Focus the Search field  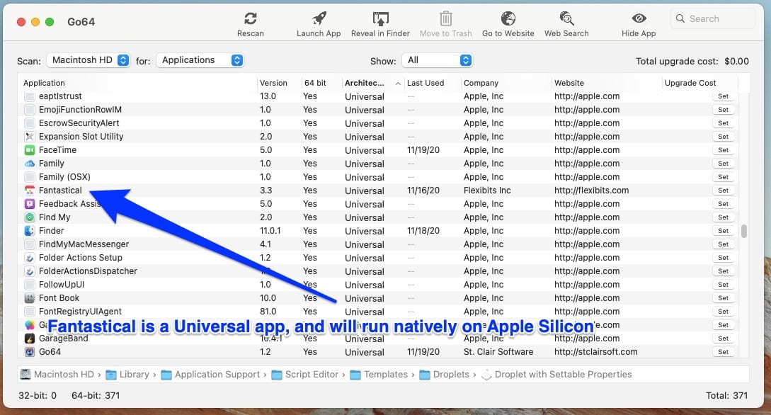pos(712,18)
